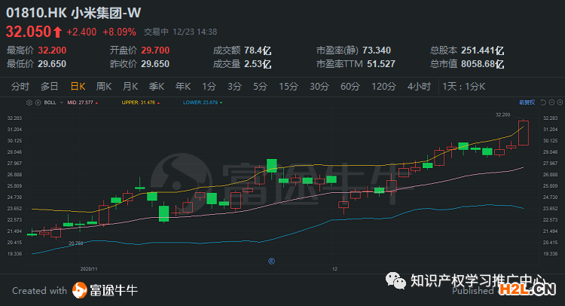Image resolution: width=565 pixels, height=306 pixels.
Task: Remove the BOLL indicator with the X icon
Action: tap(38, 103)
